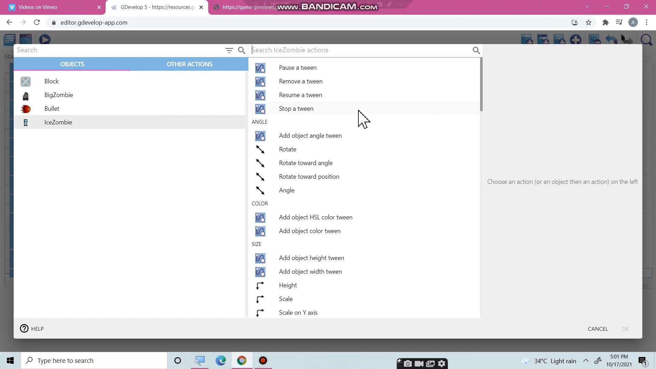Choose the Bullet fireball icon
This screenshot has height=369, width=656.
click(x=26, y=109)
